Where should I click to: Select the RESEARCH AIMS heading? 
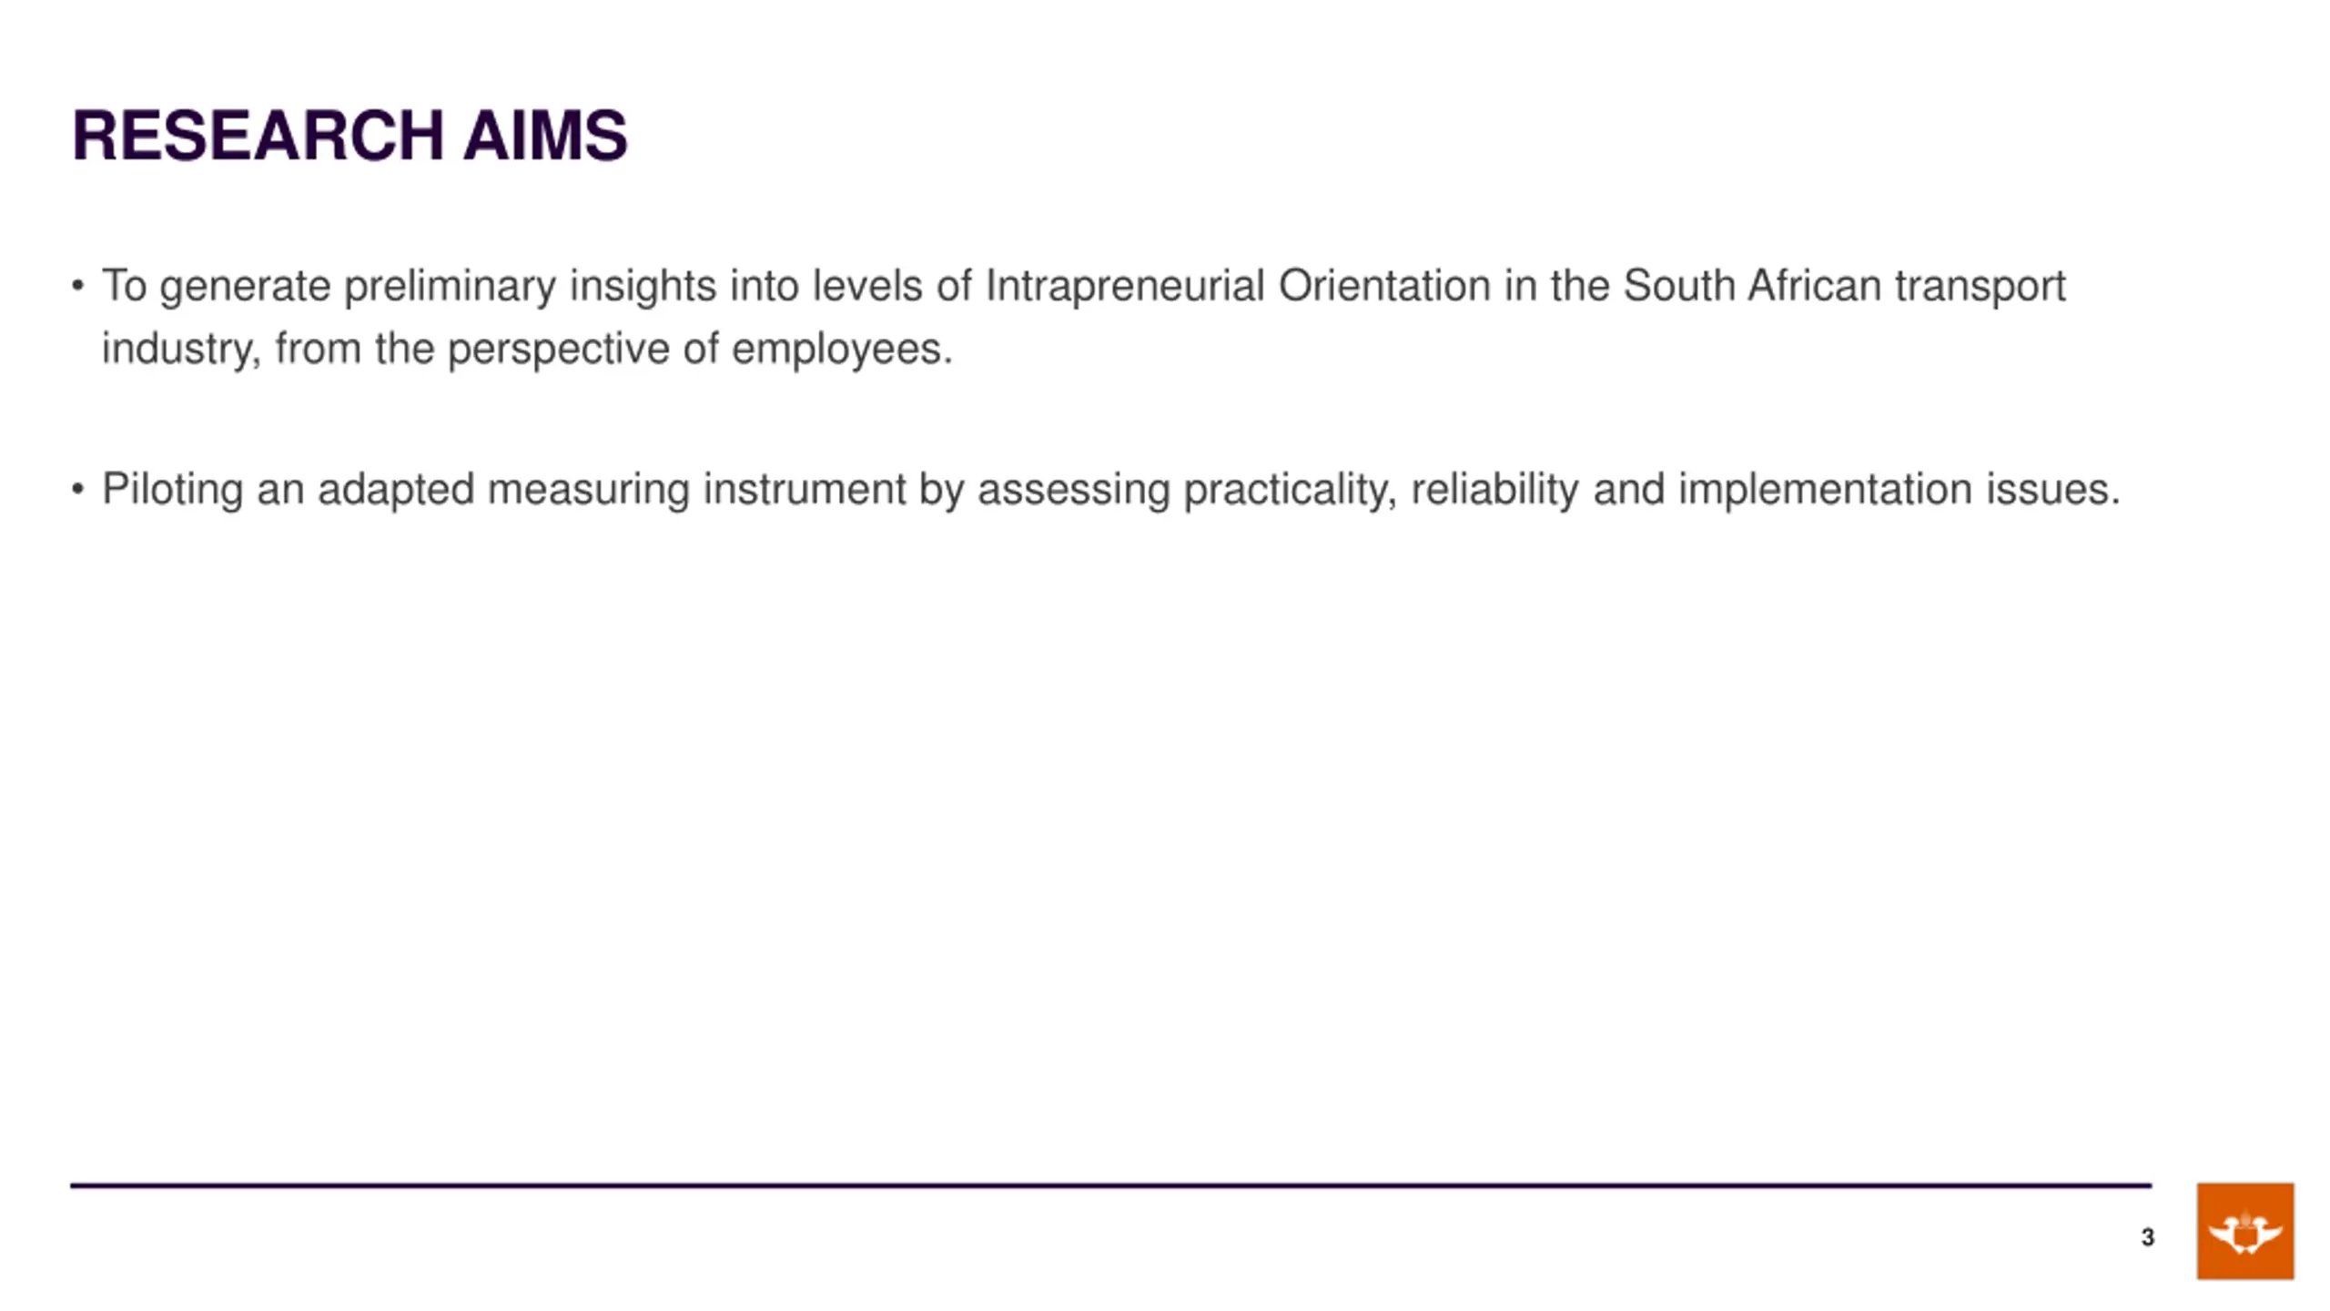(x=349, y=136)
